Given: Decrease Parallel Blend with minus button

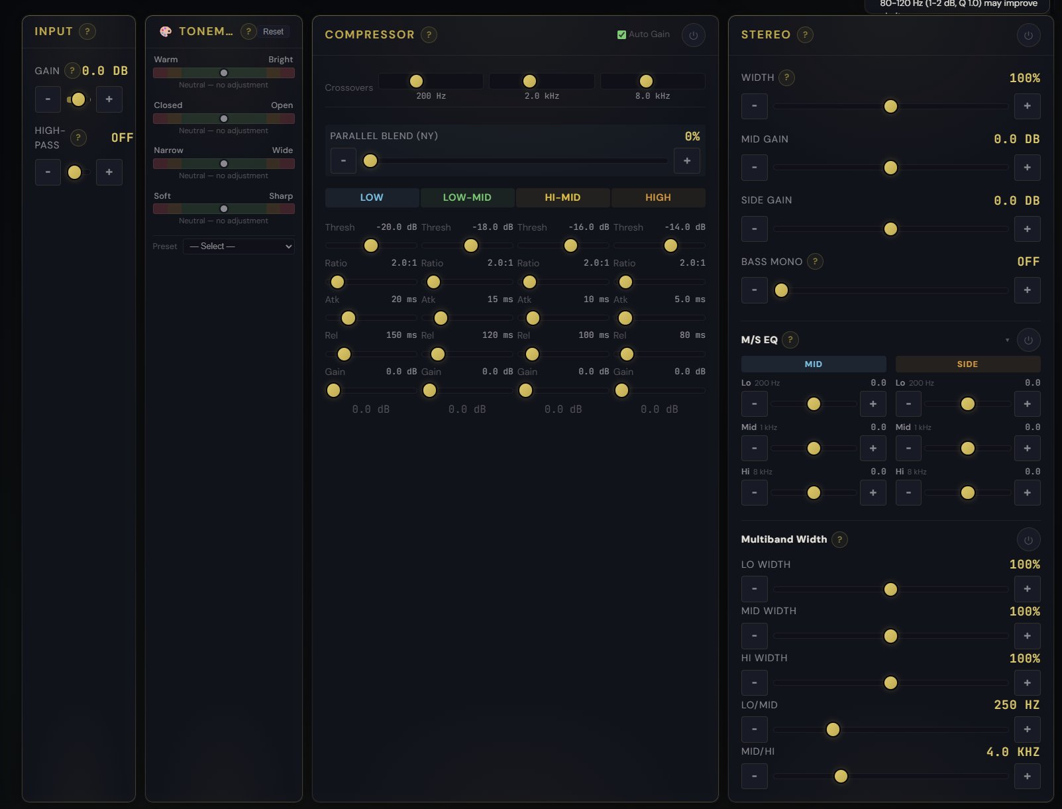Looking at the screenshot, I should coord(343,161).
